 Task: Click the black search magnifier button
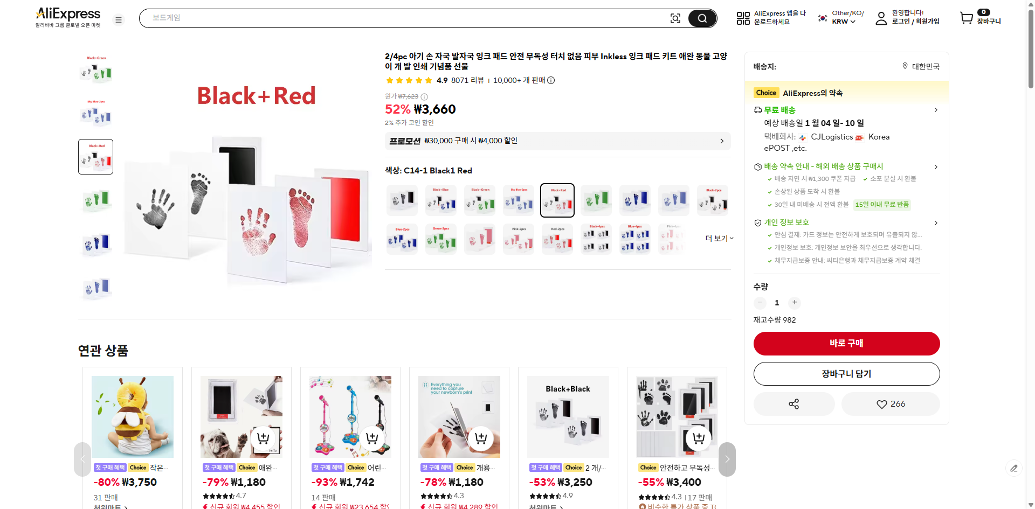702,18
